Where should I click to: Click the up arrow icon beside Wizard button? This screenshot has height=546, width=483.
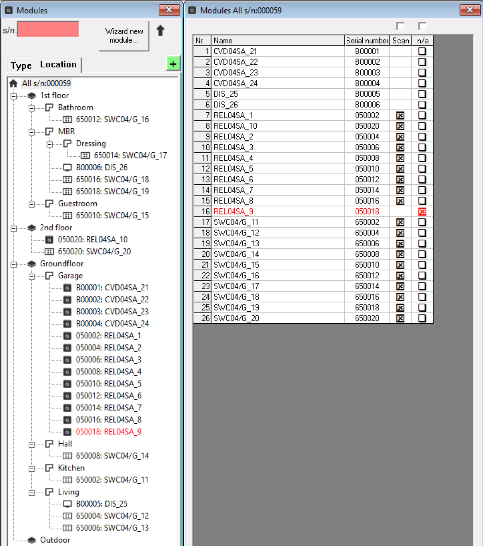click(x=160, y=31)
